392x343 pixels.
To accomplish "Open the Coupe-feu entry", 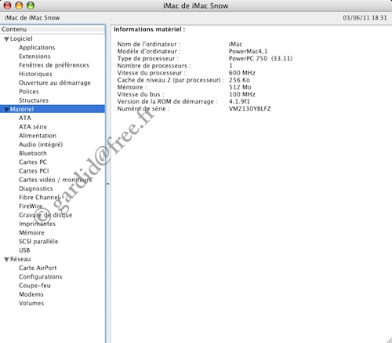I will tap(34, 286).
